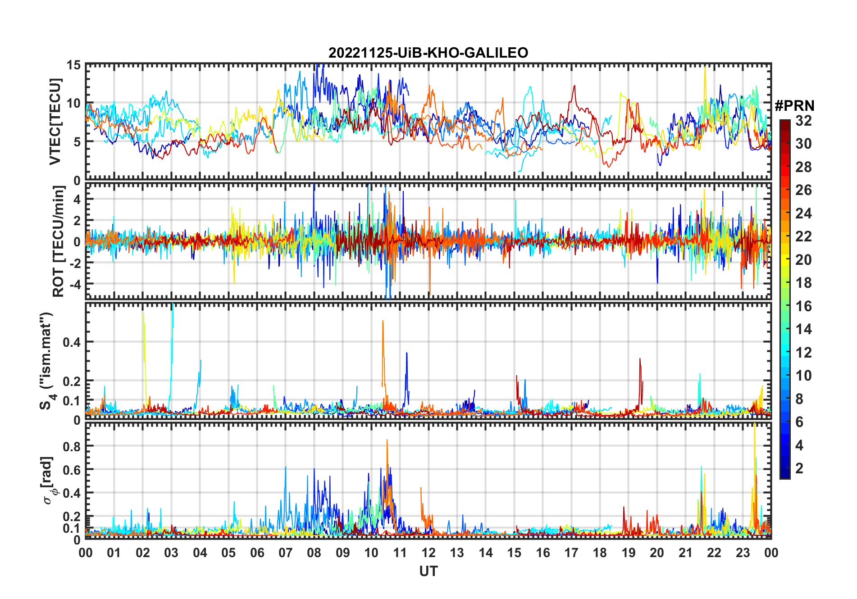
Task: Click colorbar tick label 22
Action: click(803, 236)
